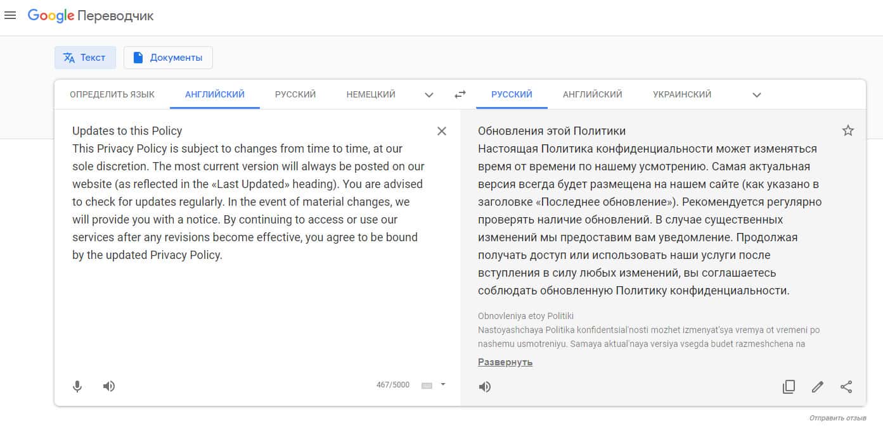Open the Отправить отзыв feedback link

coord(837,418)
